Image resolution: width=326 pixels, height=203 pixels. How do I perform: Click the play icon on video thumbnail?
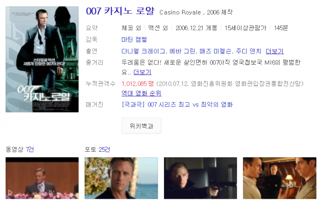click(x=10, y=192)
